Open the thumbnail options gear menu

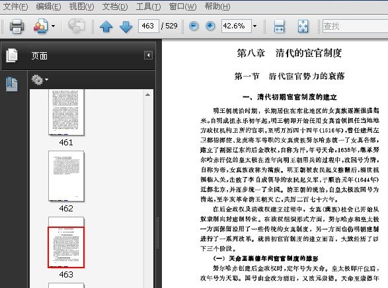[x=40, y=80]
